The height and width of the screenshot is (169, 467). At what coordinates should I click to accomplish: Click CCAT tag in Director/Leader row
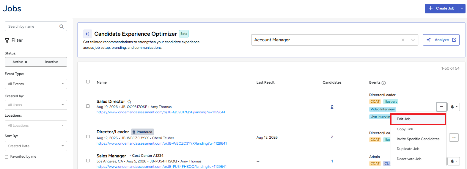(x=375, y=140)
